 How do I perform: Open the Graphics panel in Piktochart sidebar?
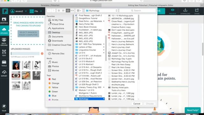click(x=4, y=20)
